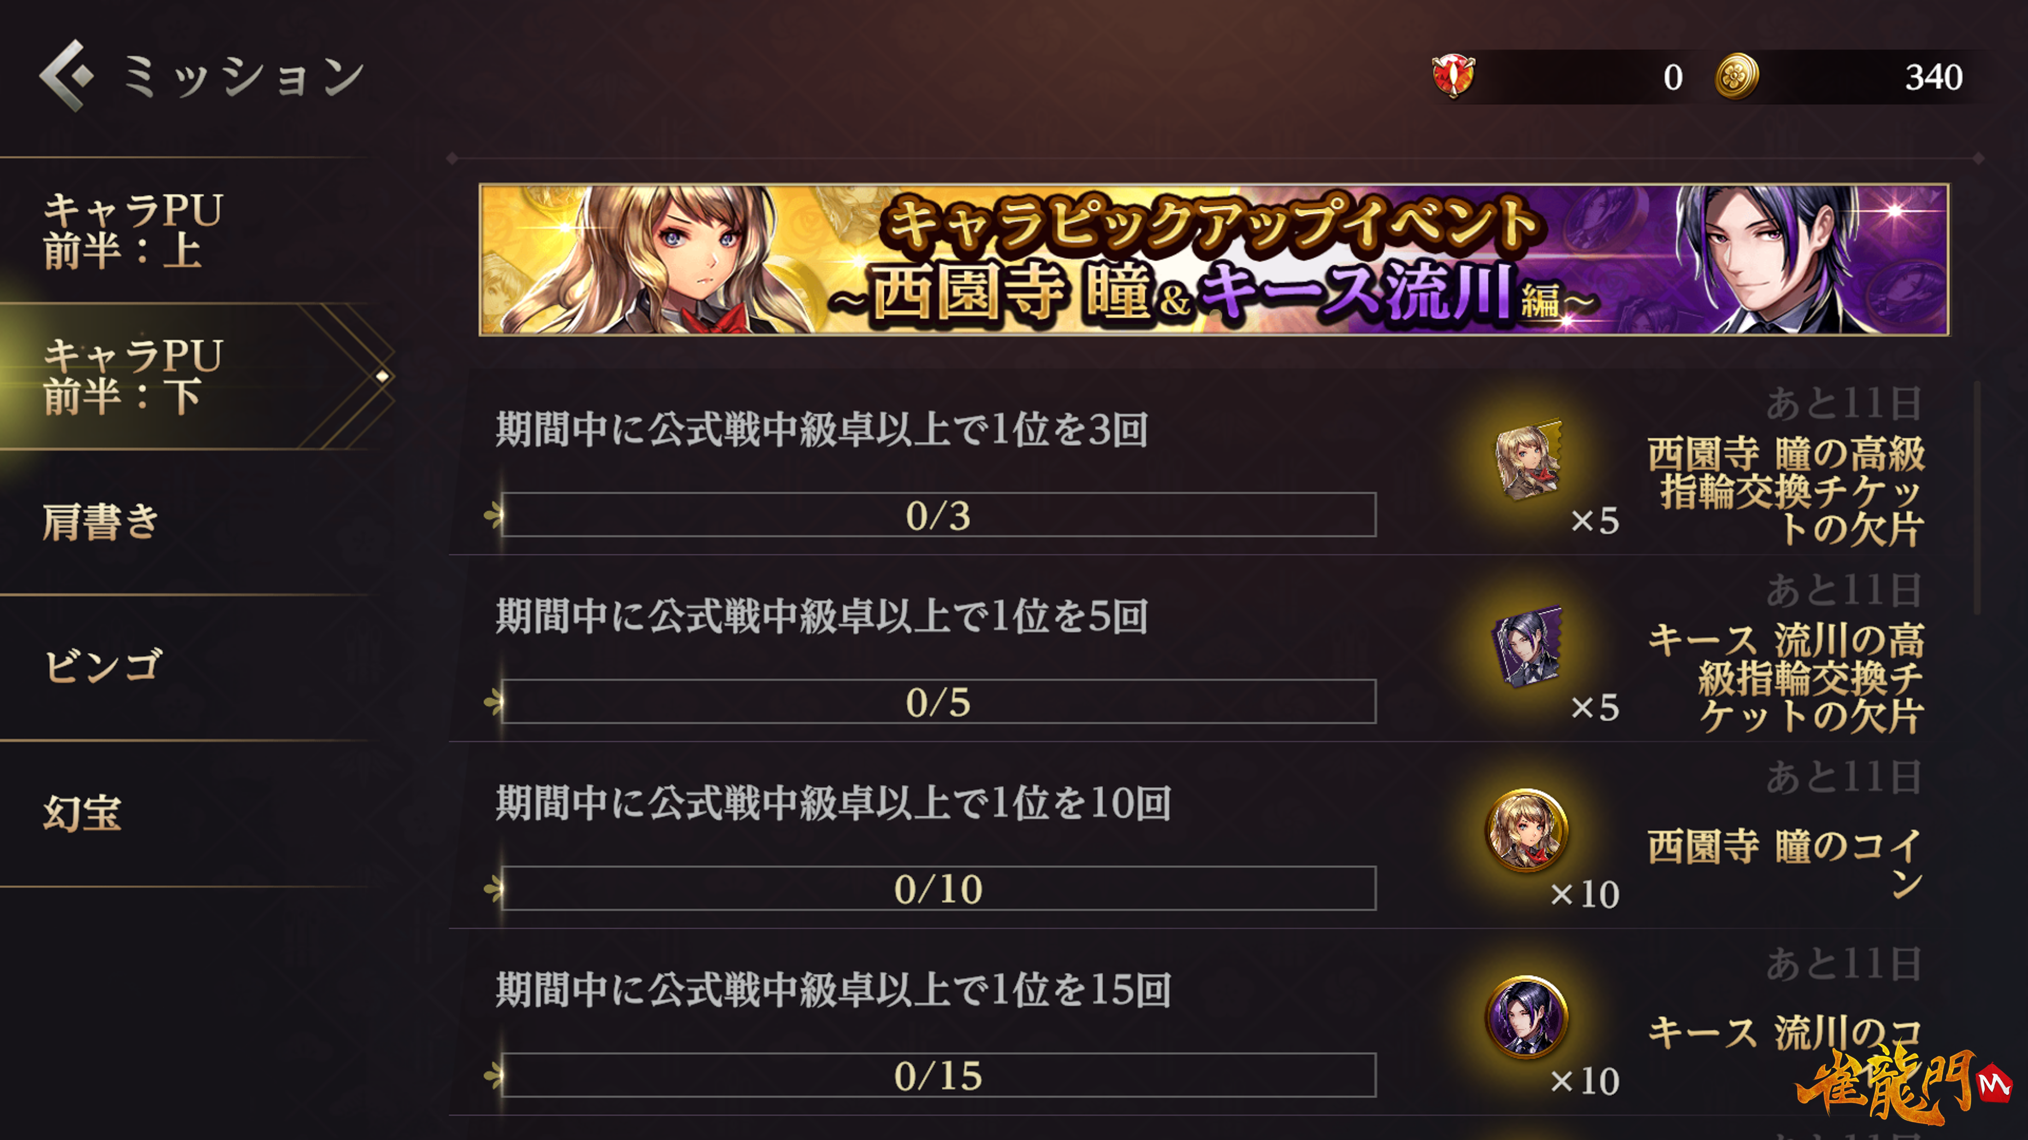Screen dimensions: 2028x1140
Task: Tap Keith Rukawa round coin reward icon
Action: (1527, 1017)
